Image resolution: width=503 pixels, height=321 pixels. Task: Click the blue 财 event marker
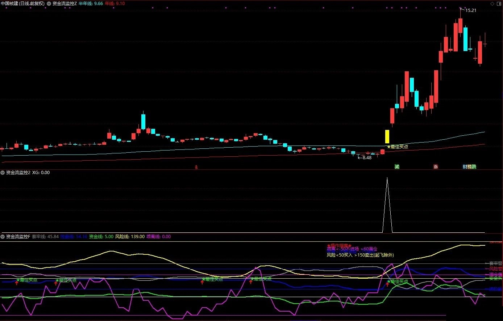click(x=465, y=167)
